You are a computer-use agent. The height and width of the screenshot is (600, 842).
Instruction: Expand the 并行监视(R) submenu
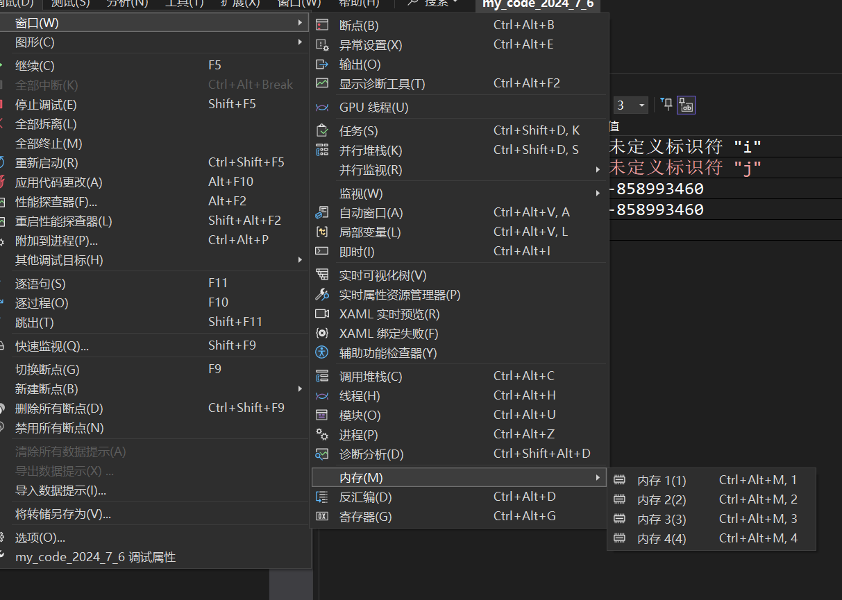458,170
